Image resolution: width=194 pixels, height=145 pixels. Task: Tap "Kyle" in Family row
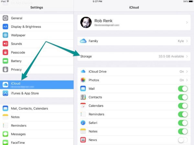pos(181,41)
